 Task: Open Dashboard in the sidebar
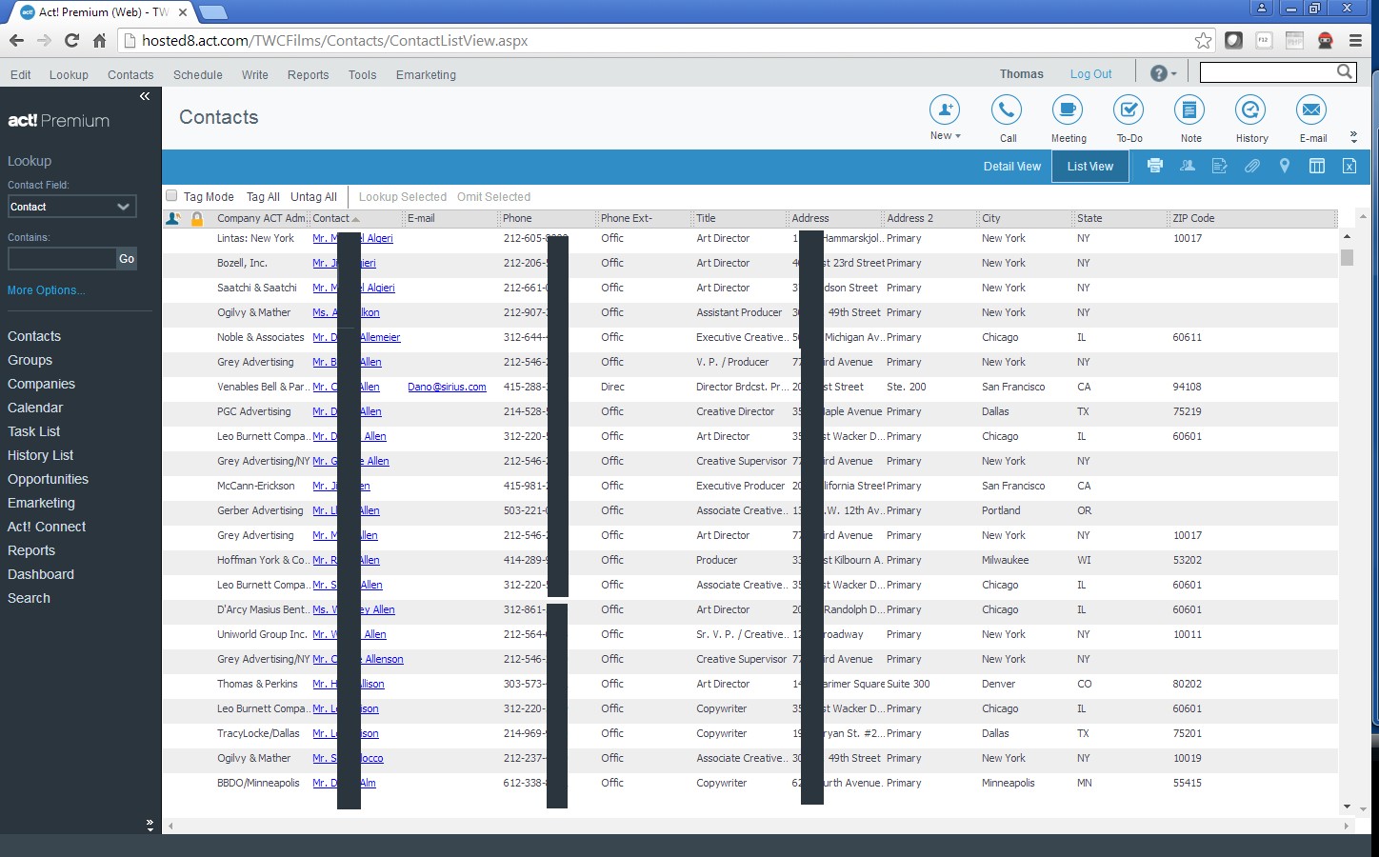tap(41, 574)
